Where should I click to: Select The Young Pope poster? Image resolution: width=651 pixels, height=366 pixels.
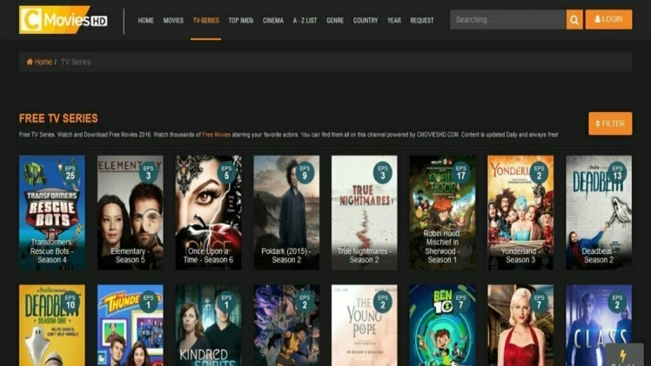coord(364,326)
